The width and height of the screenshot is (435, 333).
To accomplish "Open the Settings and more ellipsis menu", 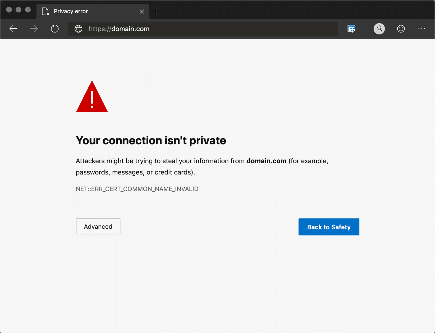I will point(422,29).
